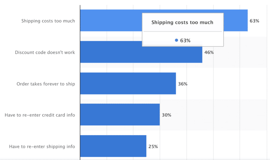Click the Order takes forever to ship label

46,84
